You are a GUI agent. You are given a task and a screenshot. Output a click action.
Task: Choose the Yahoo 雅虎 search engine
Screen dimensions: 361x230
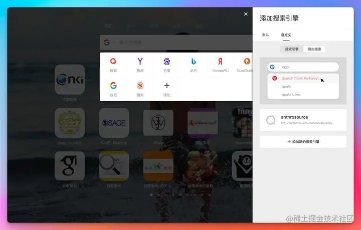click(x=140, y=61)
